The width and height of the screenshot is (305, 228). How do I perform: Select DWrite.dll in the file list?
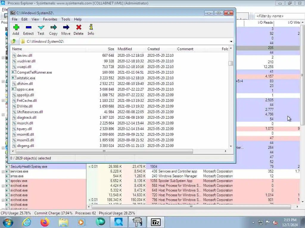tap(25, 106)
